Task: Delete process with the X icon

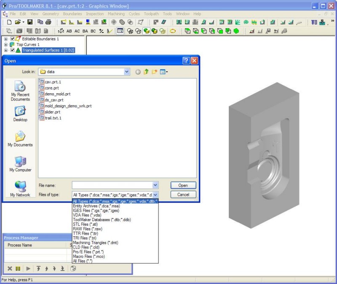Action: pos(10,268)
